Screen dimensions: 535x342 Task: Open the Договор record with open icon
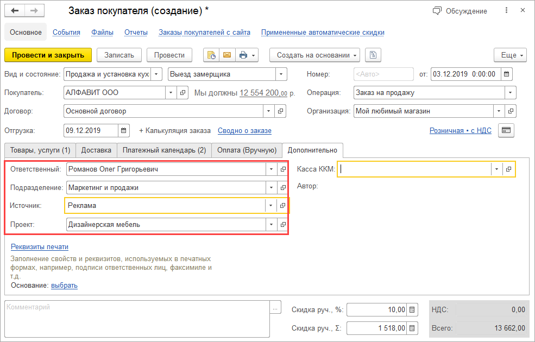point(280,111)
